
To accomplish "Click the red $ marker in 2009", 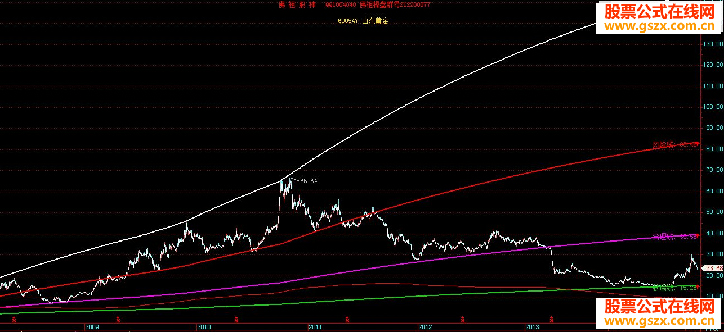I will (118, 320).
